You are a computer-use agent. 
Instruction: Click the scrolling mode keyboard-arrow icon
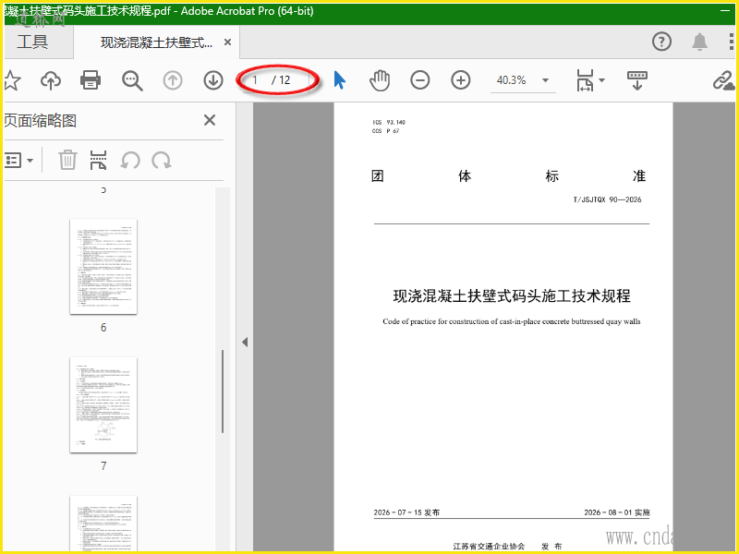click(637, 80)
